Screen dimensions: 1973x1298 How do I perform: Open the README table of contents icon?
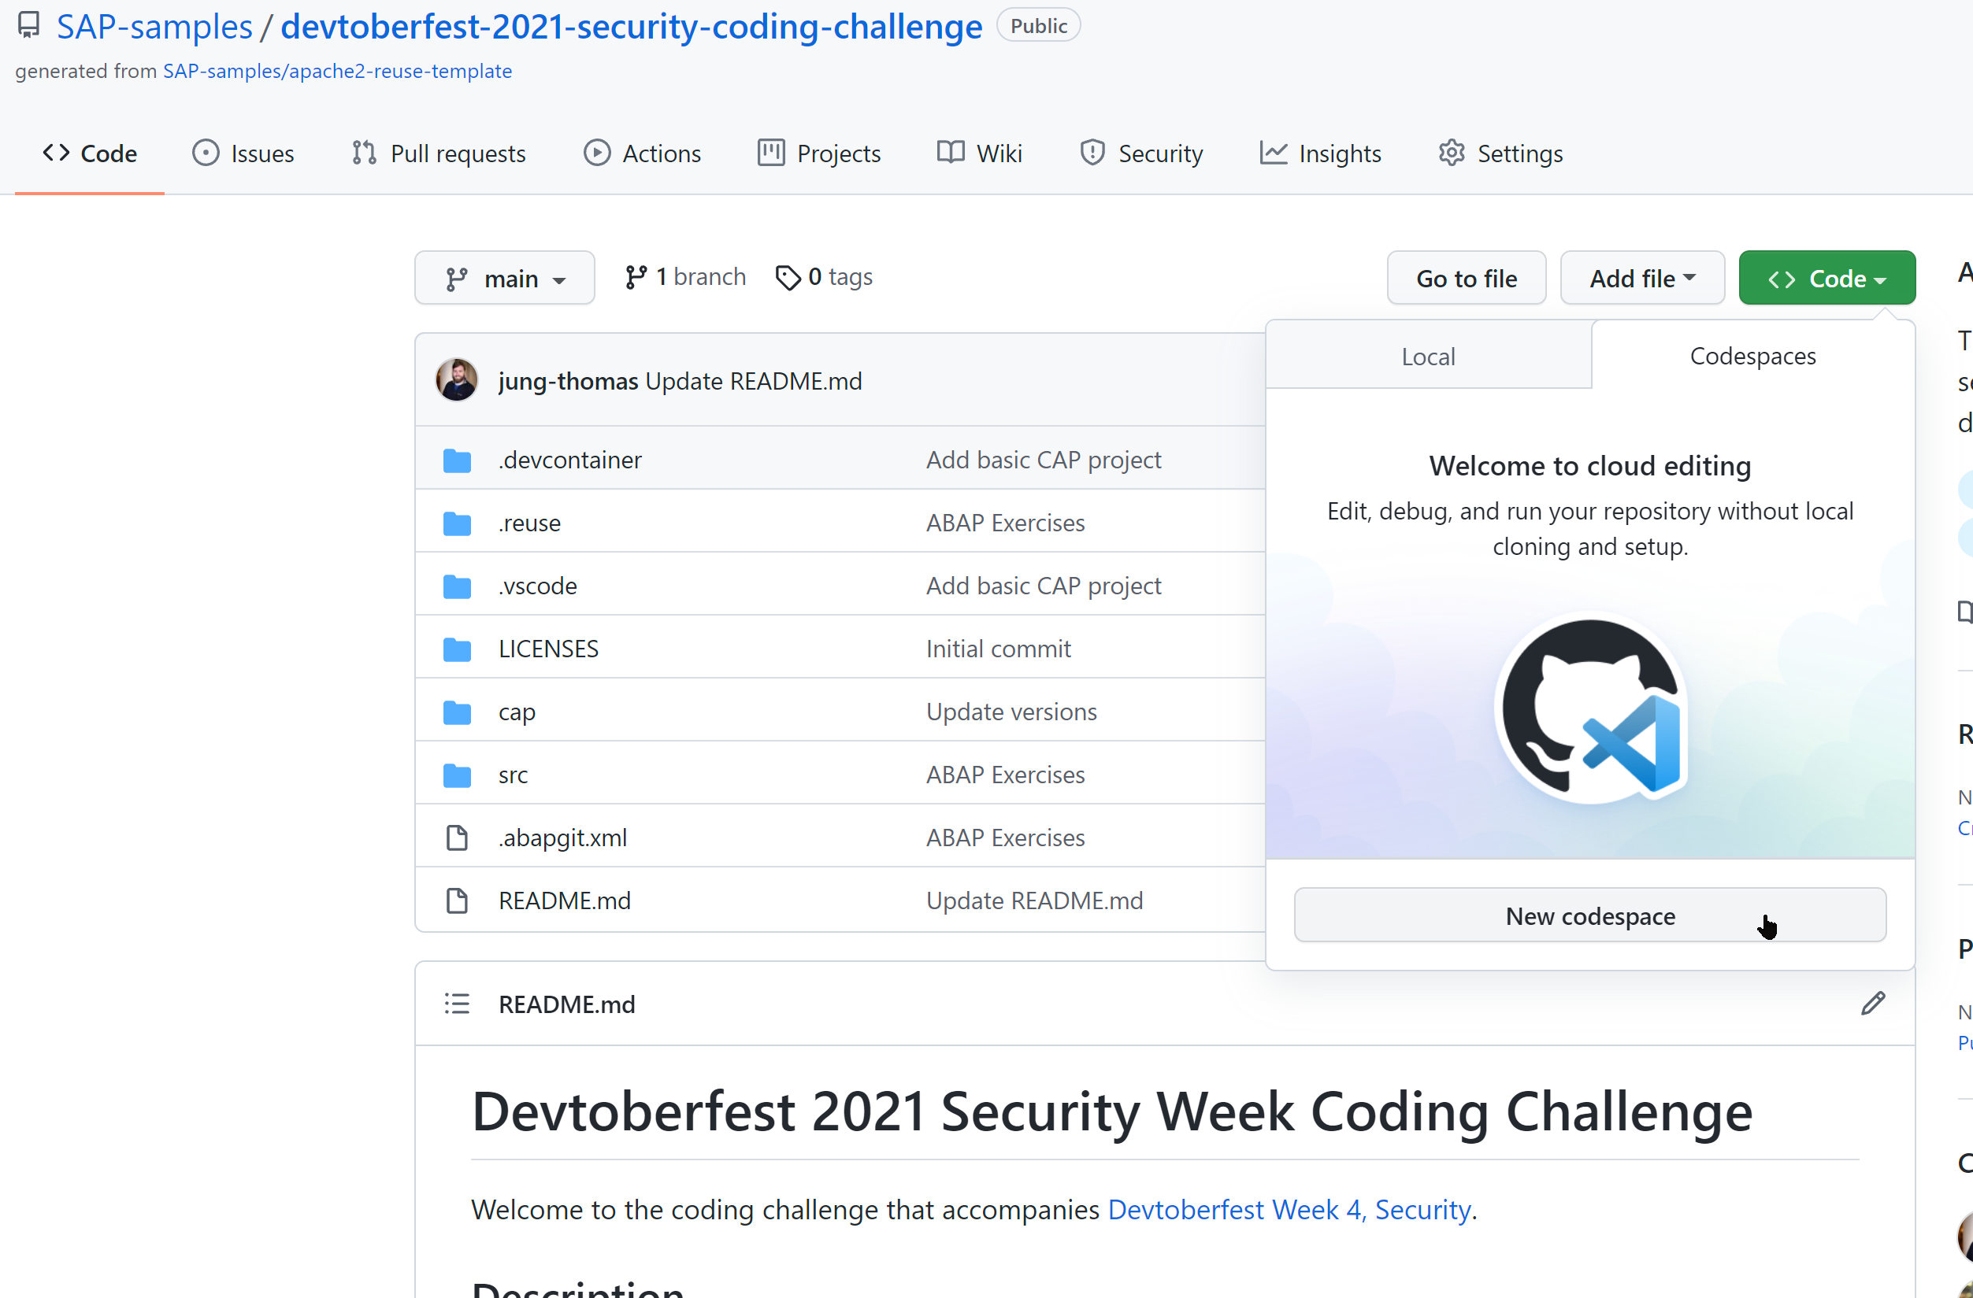point(457,1004)
